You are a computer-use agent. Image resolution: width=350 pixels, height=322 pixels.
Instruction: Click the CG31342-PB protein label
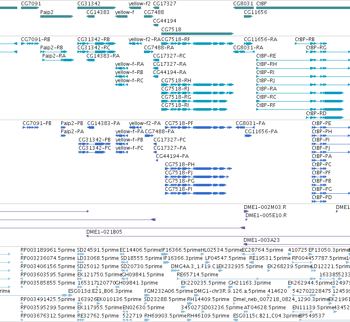95,140
